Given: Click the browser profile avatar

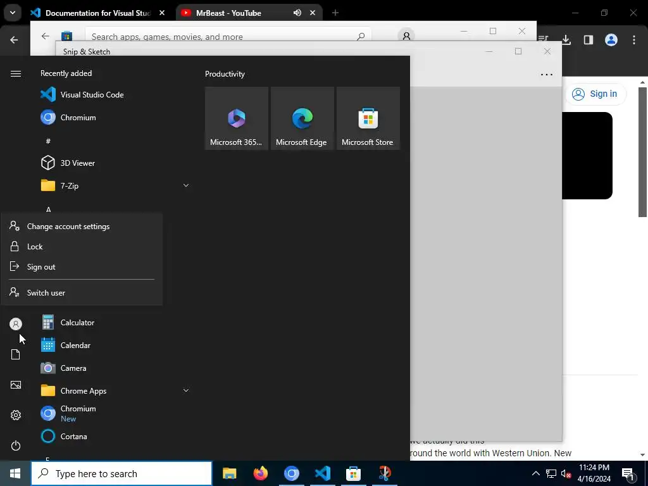Looking at the screenshot, I should click(611, 40).
